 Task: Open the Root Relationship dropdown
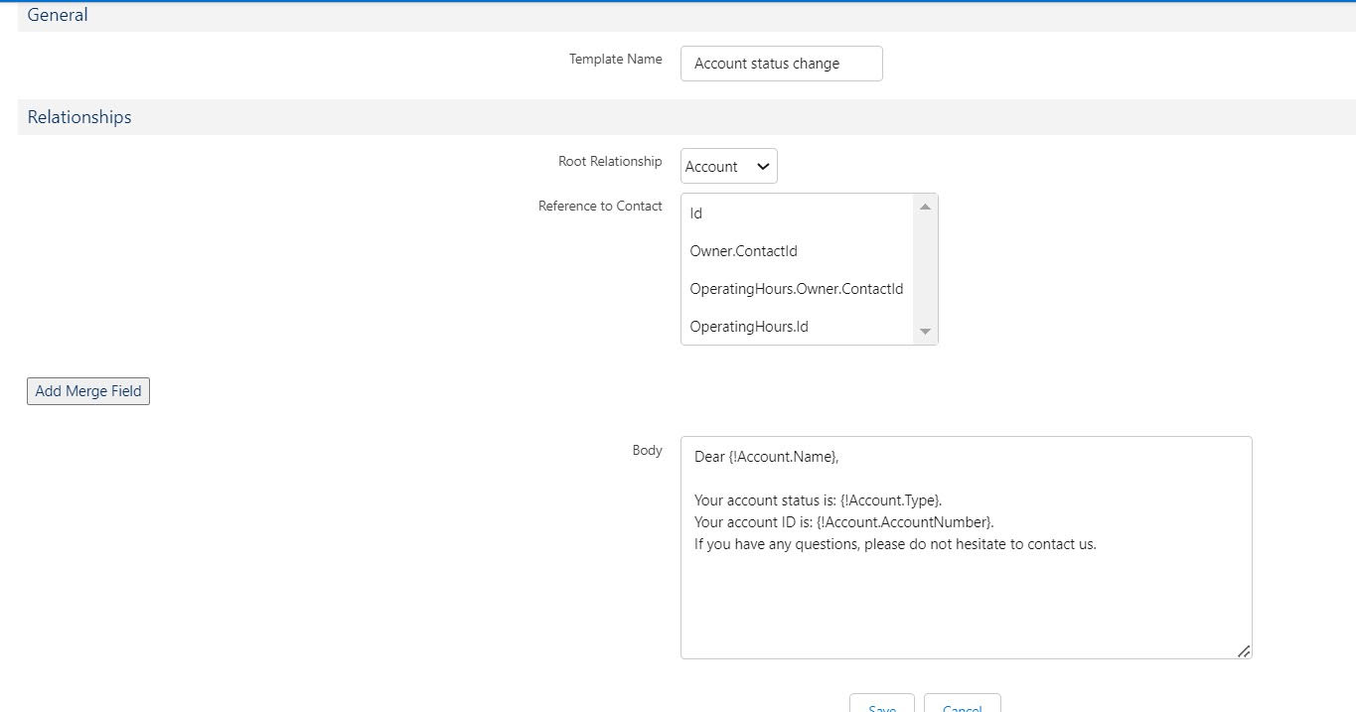point(728,166)
